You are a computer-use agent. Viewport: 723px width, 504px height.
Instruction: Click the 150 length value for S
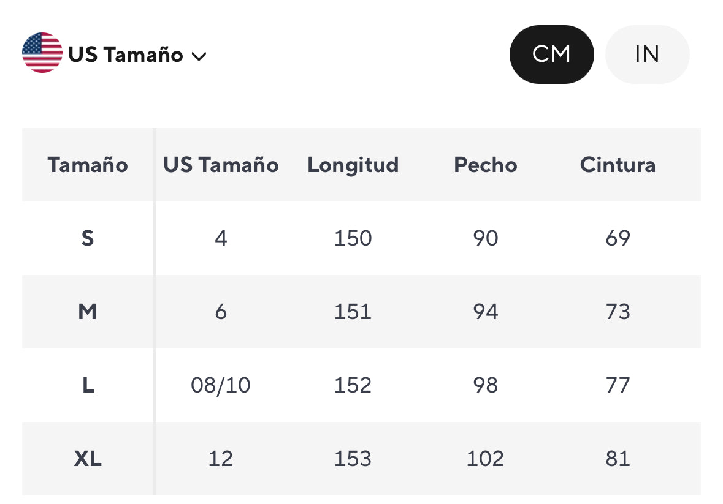353,238
